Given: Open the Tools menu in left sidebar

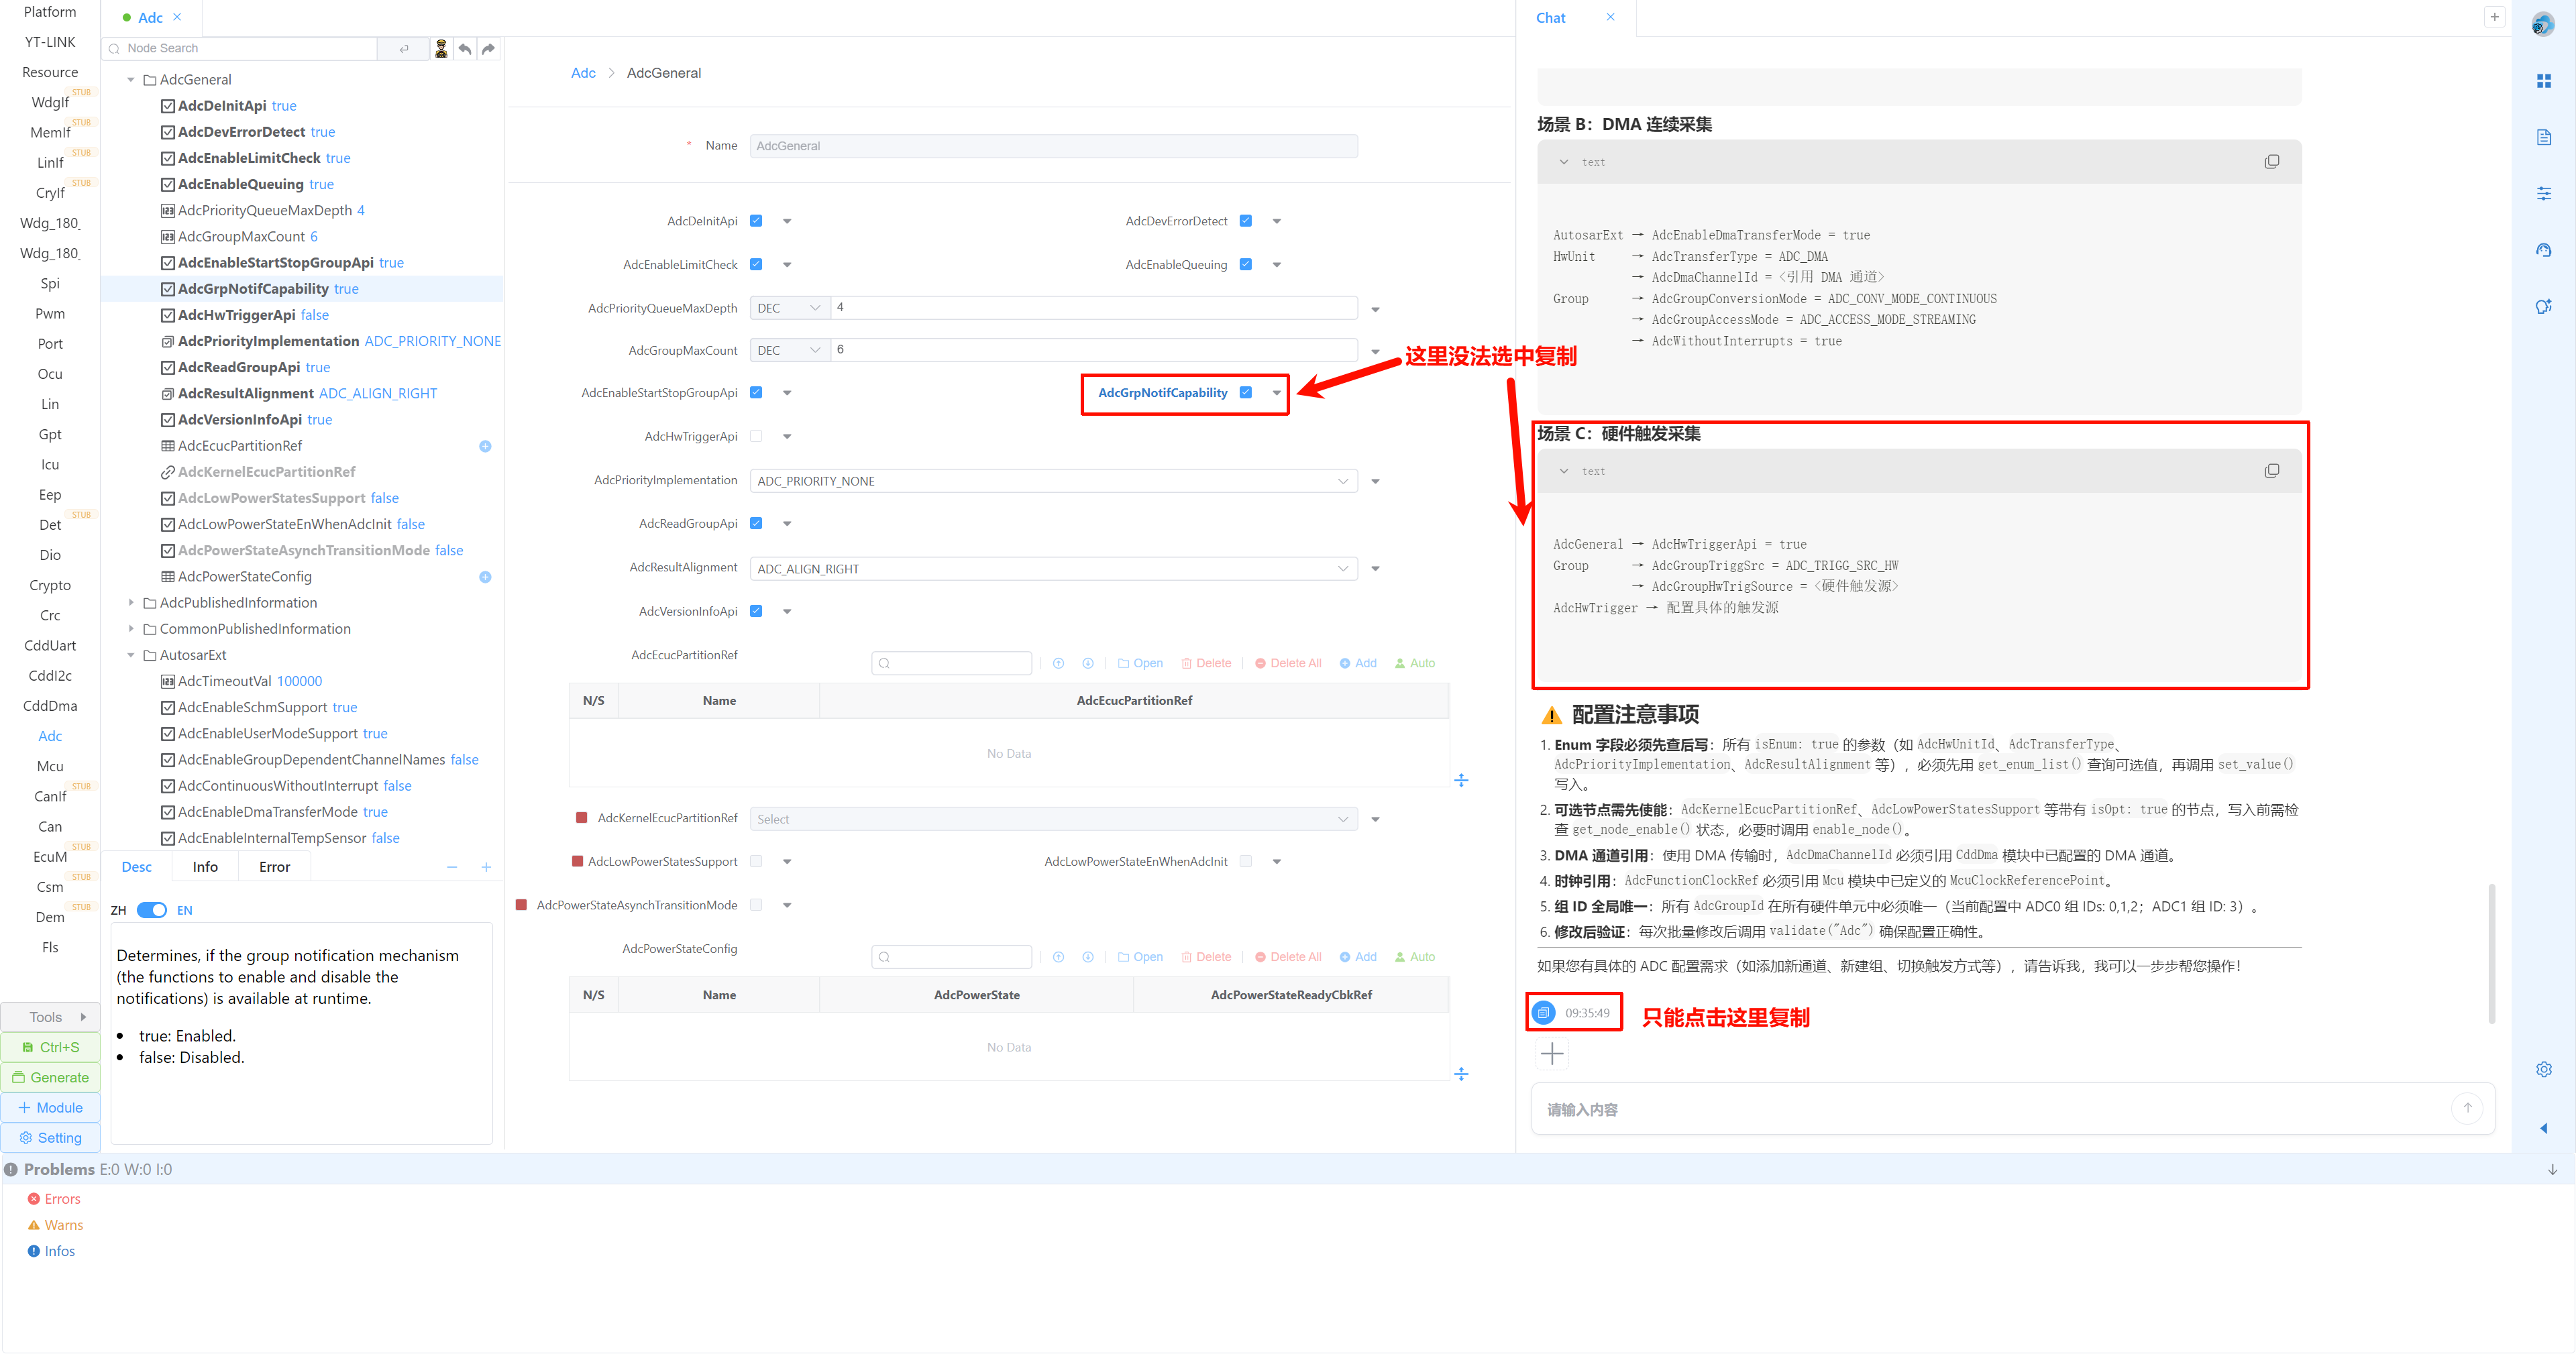Looking at the screenshot, I should tap(51, 1017).
